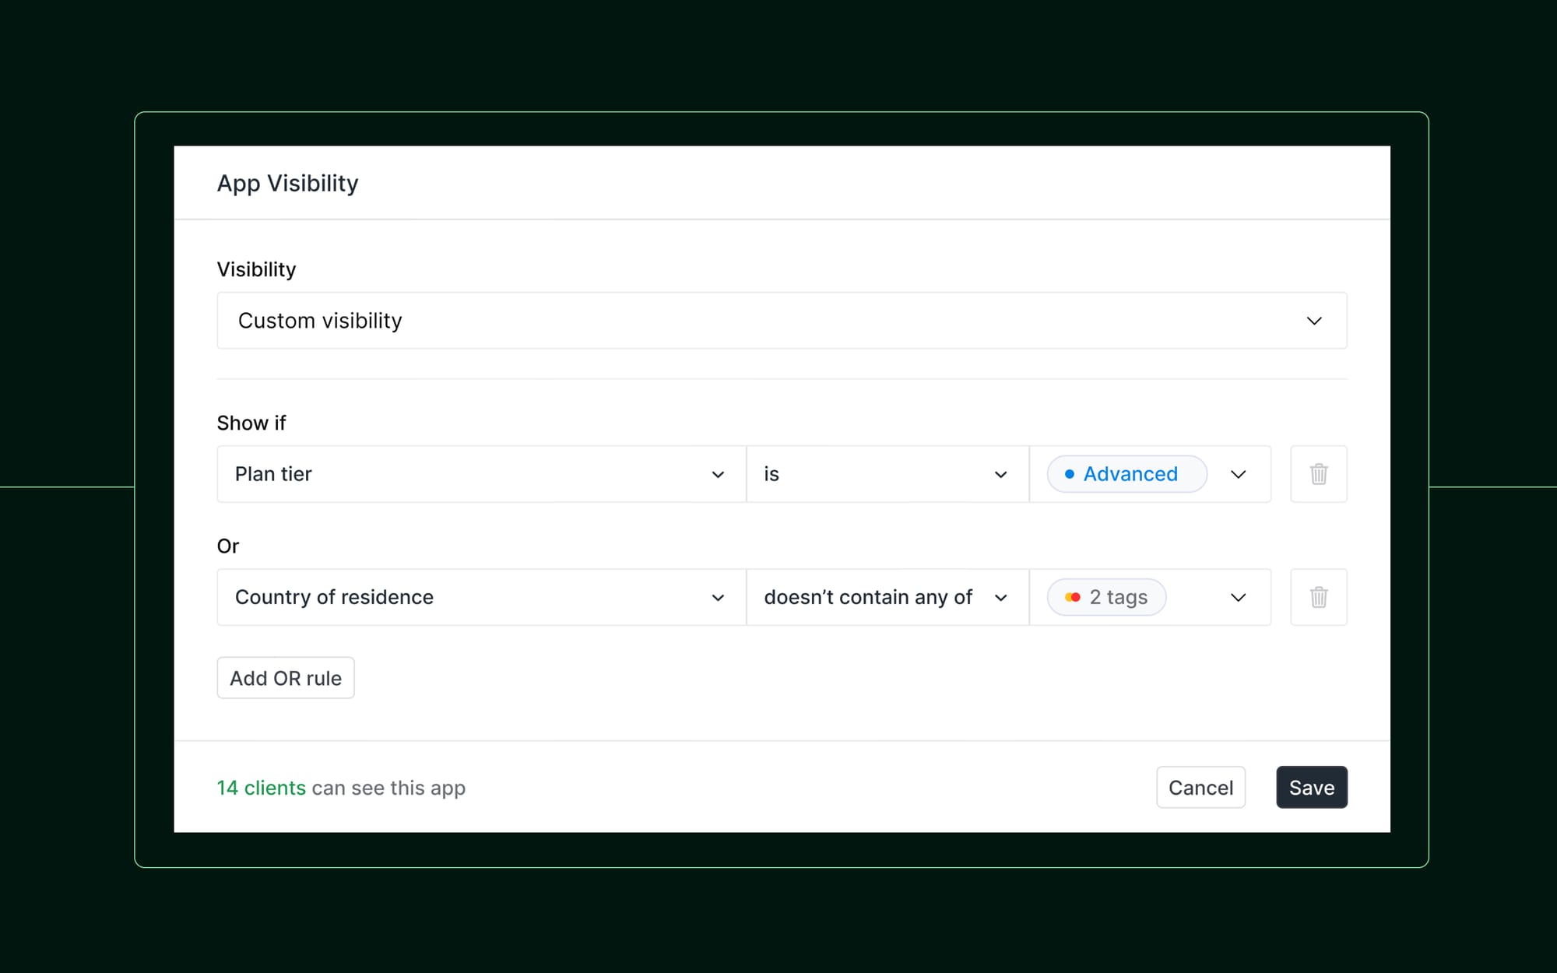Open the Custom visibility dropdown
This screenshot has height=973, width=1557.
point(782,321)
